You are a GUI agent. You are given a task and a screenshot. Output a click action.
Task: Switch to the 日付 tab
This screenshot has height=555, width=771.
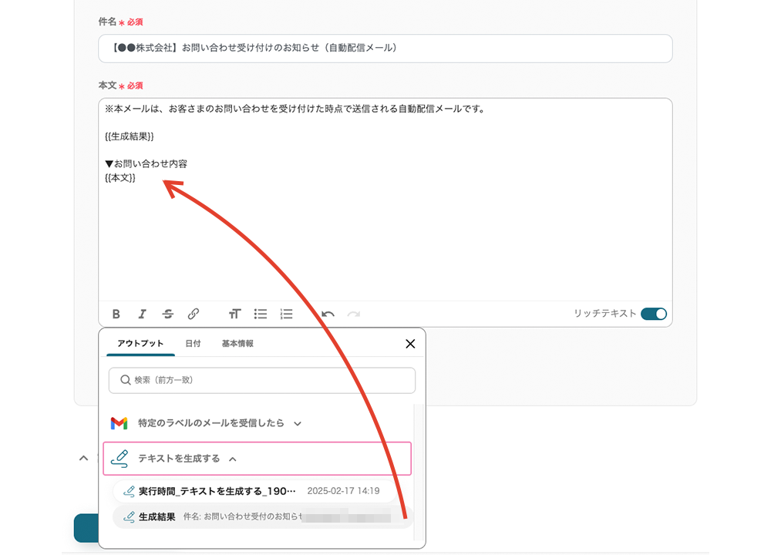pos(193,344)
